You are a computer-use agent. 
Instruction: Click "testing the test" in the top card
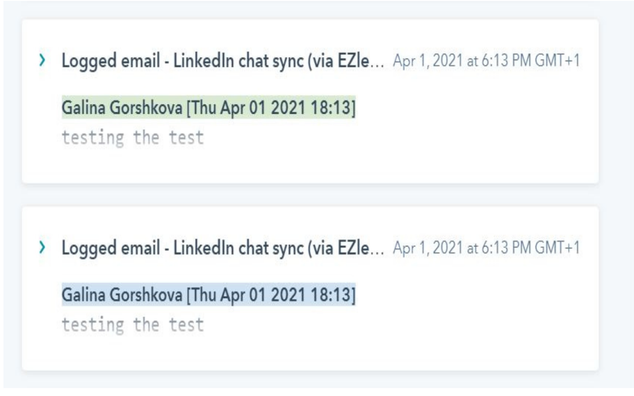click(x=132, y=138)
